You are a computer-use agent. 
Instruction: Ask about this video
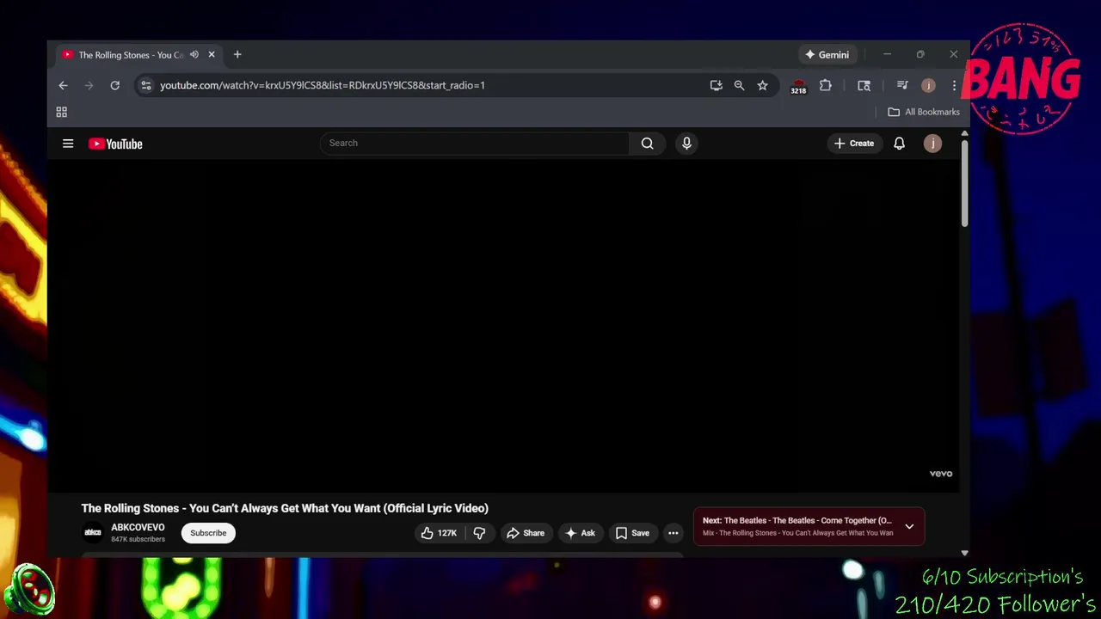(x=580, y=533)
